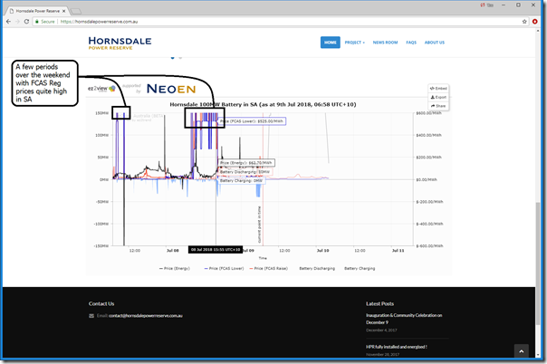Click the Neoen sponsor logo
Image resolution: width=547 pixels, height=364 pixels.
tap(171, 89)
